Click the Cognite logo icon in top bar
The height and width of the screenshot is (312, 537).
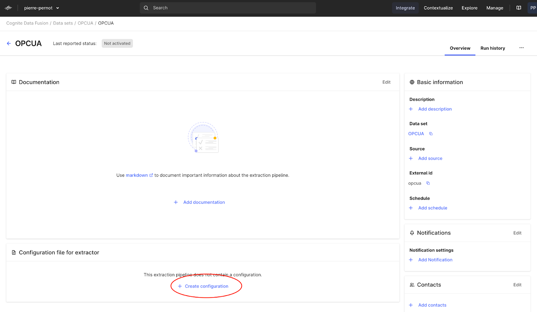point(8,8)
